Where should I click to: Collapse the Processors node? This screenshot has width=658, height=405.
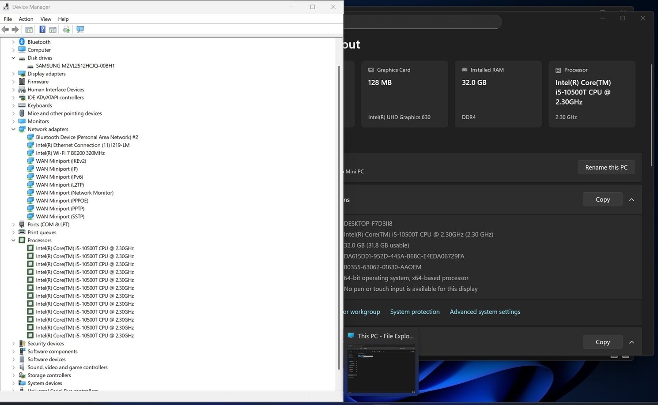(13, 240)
